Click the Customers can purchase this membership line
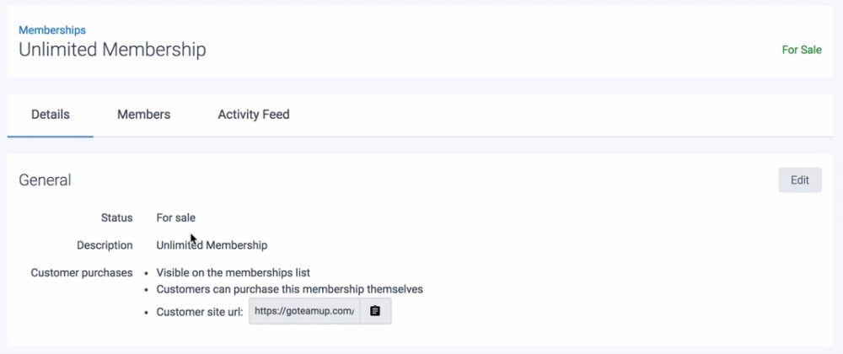This screenshot has height=354, width=843. 289,289
